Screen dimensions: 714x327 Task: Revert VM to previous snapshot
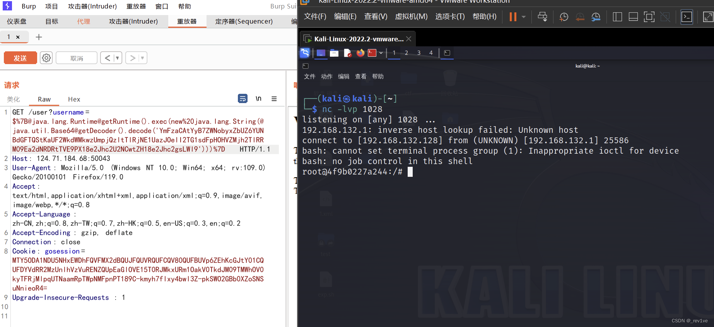click(580, 17)
